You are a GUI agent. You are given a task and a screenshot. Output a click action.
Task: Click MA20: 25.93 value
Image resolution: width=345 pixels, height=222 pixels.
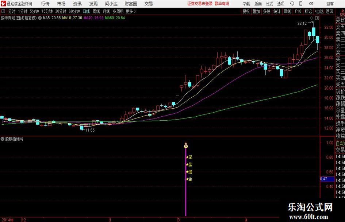pyautogui.click(x=93, y=18)
